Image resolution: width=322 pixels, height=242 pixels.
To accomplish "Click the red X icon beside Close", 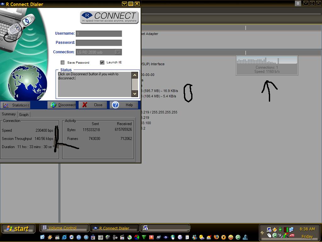I will [85, 105].
